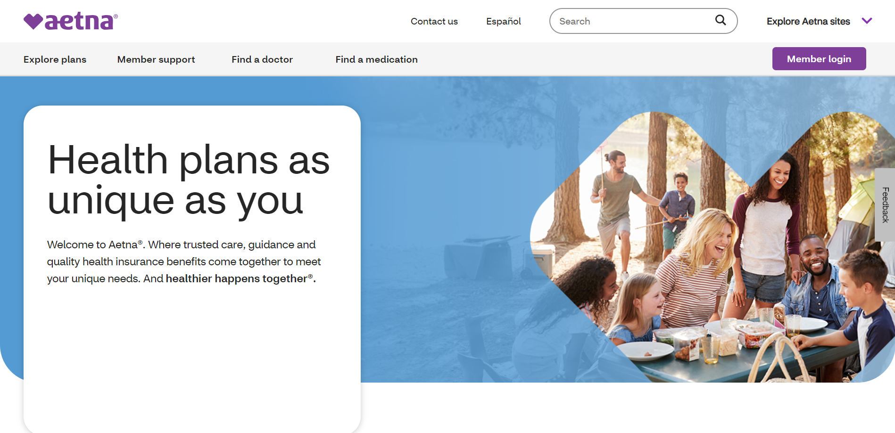Image resolution: width=895 pixels, height=433 pixels.
Task: Focus the Search text field
Action: point(632,21)
